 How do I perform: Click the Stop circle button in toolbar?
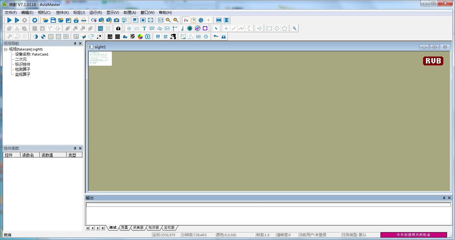(x=25, y=20)
